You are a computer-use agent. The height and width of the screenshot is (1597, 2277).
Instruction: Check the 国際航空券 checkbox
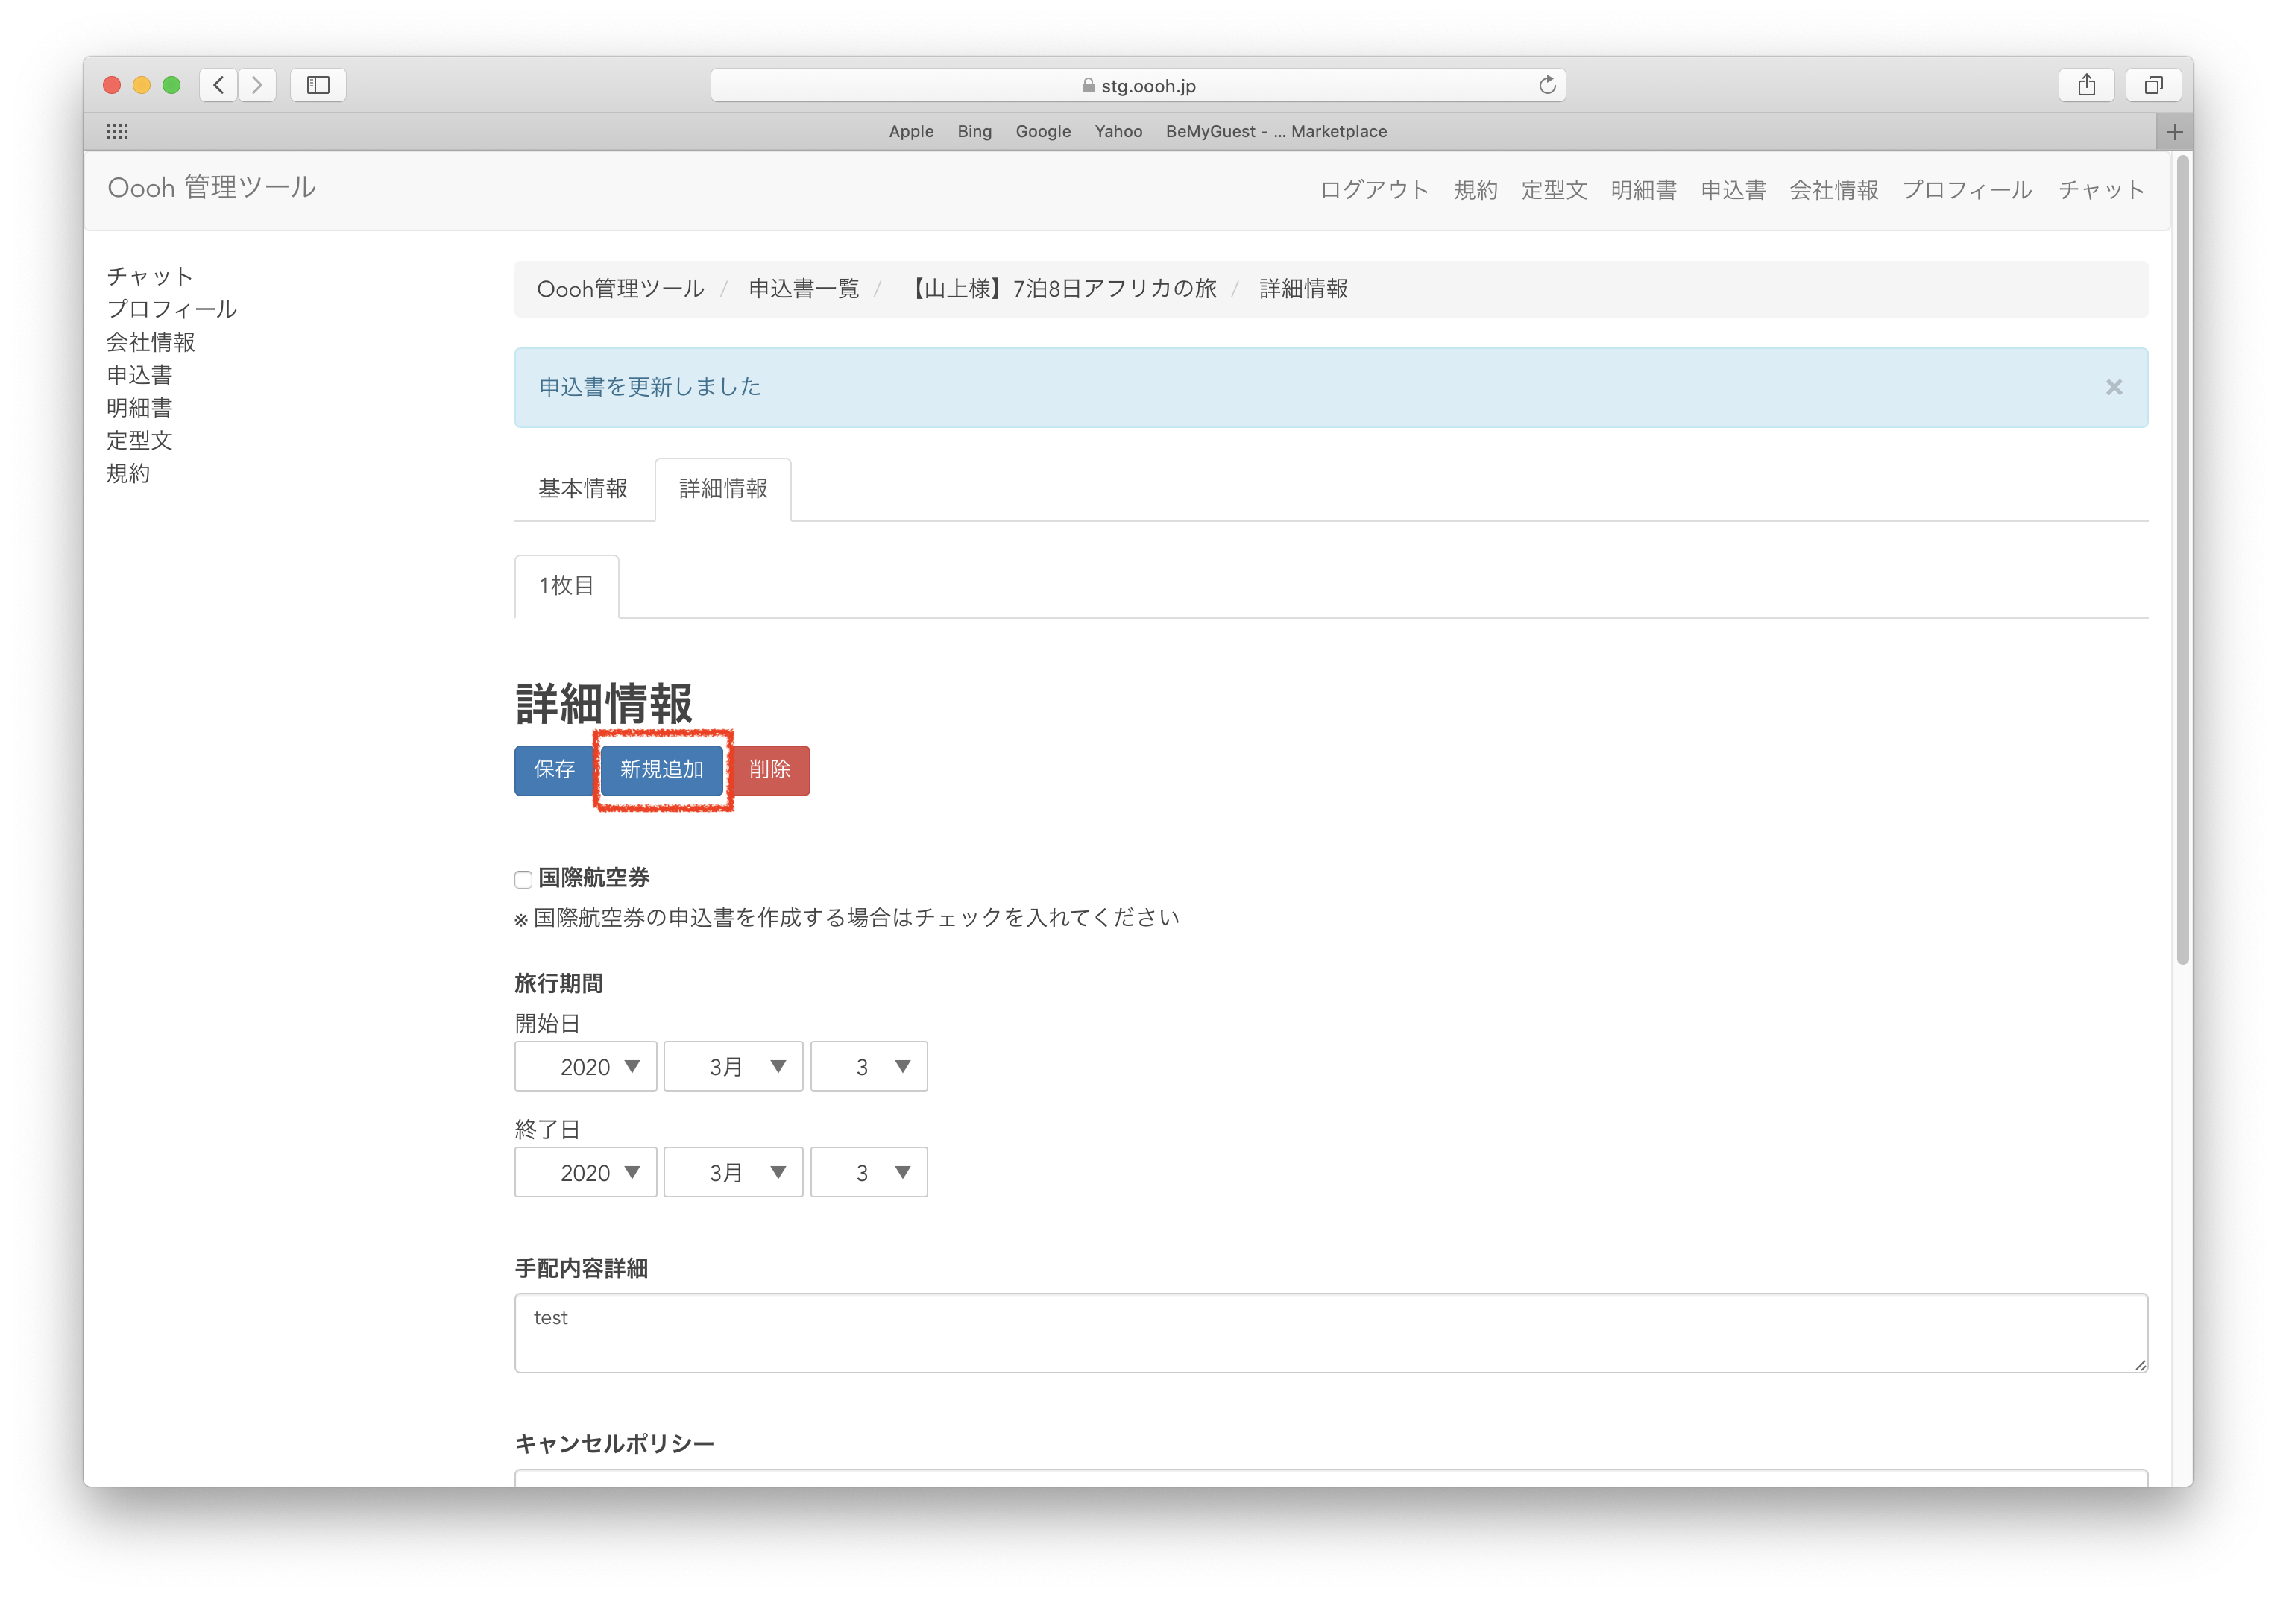coord(523,880)
